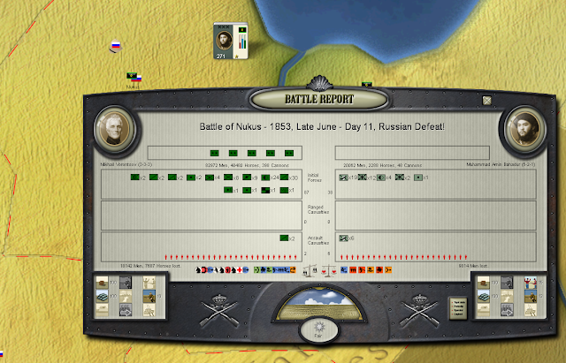Click the terrain landscape picture
The image size is (566, 363).
[319, 304]
